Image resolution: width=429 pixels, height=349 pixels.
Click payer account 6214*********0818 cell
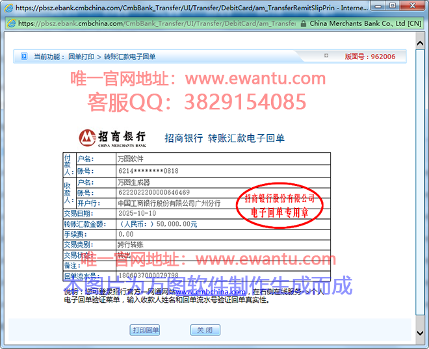pyautogui.click(x=223, y=171)
